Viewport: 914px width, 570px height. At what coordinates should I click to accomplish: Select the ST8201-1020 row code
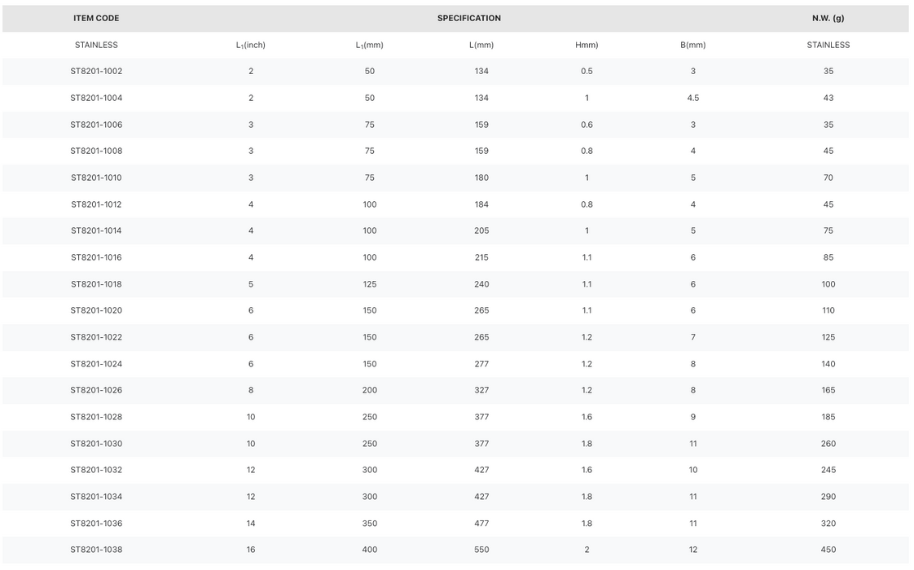pos(96,310)
